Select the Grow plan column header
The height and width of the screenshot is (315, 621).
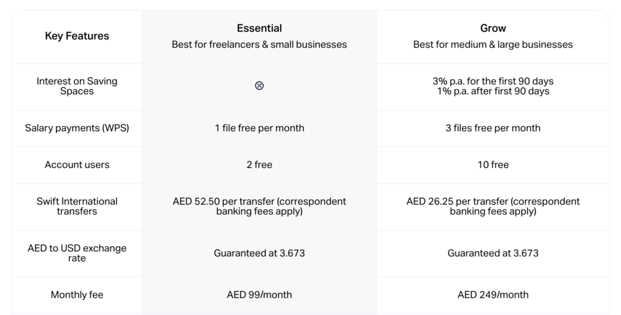(x=492, y=29)
